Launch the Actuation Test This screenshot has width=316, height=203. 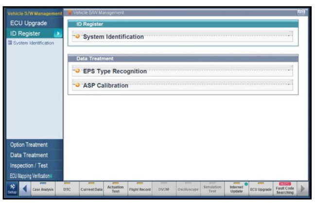pyautogui.click(x=116, y=189)
